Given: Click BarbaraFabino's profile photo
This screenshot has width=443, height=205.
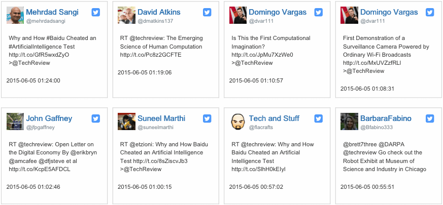Looking at the screenshot, I should pyautogui.click(x=349, y=121).
